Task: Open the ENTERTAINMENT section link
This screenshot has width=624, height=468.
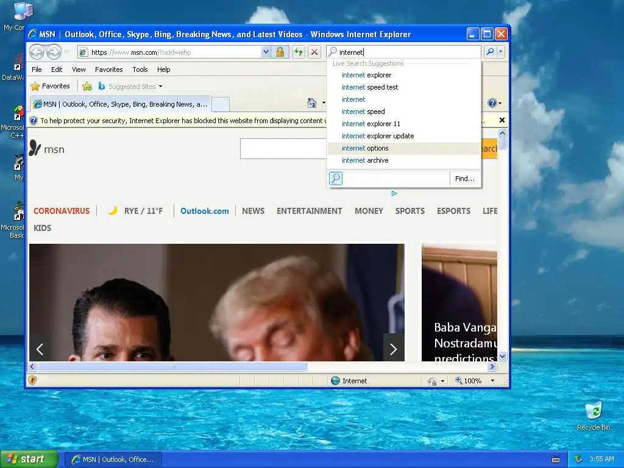Action: pyautogui.click(x=309, y=211)
